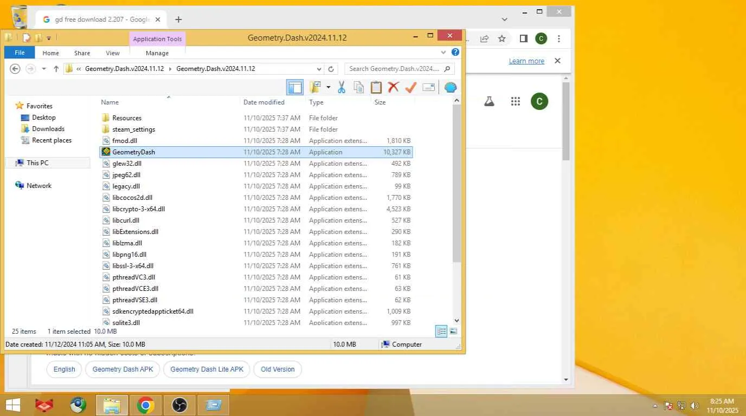Paste with the clipboard toolbar icon
The height and width of the screenshot is (416, 746).
click(376, 87)
